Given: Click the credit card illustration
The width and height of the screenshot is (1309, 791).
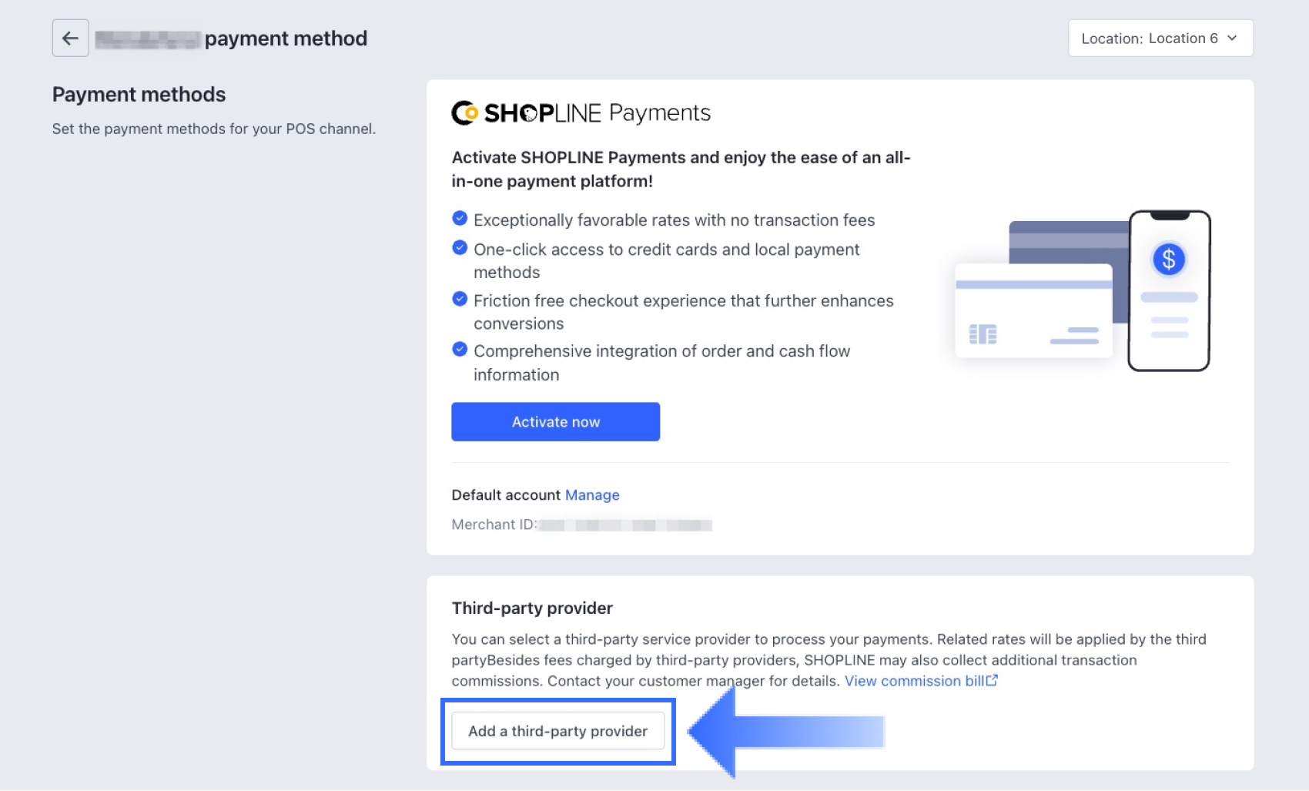Looking at the screenshot, I should click(x=1033, y=311).
